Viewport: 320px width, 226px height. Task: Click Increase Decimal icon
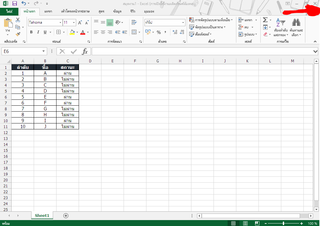[x=175, y=32]
